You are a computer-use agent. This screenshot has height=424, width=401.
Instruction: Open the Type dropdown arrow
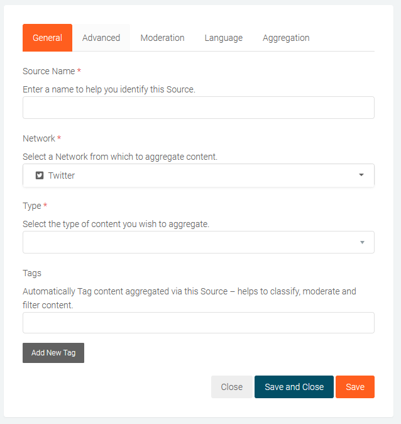pos(362,242)
